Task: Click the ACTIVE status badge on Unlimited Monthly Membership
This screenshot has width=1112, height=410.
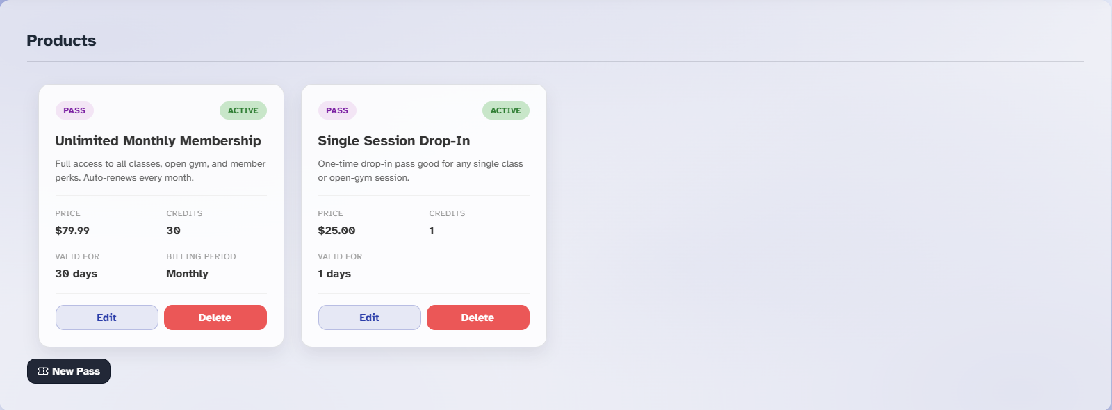Action: (243, 110)
